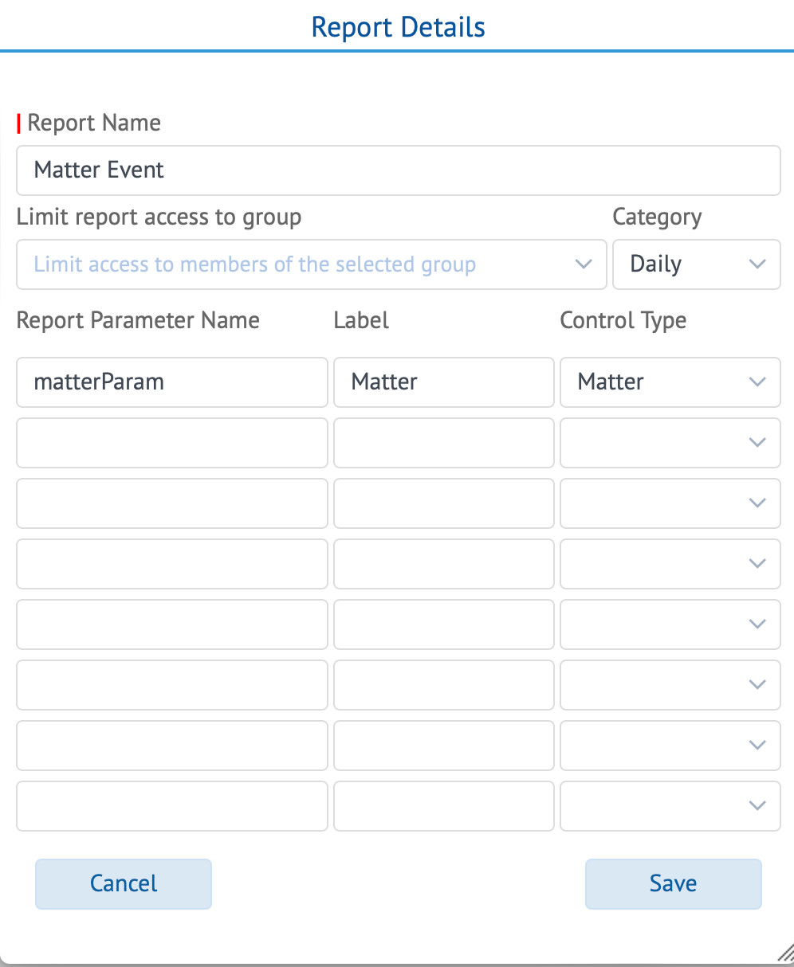Click the Label field containing Matter
The height and width of the screenshot is (967, 794).
coord(443,382)
